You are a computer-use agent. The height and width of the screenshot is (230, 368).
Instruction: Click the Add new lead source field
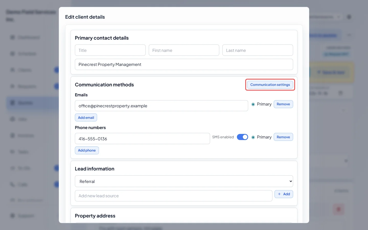pos(174,196)
